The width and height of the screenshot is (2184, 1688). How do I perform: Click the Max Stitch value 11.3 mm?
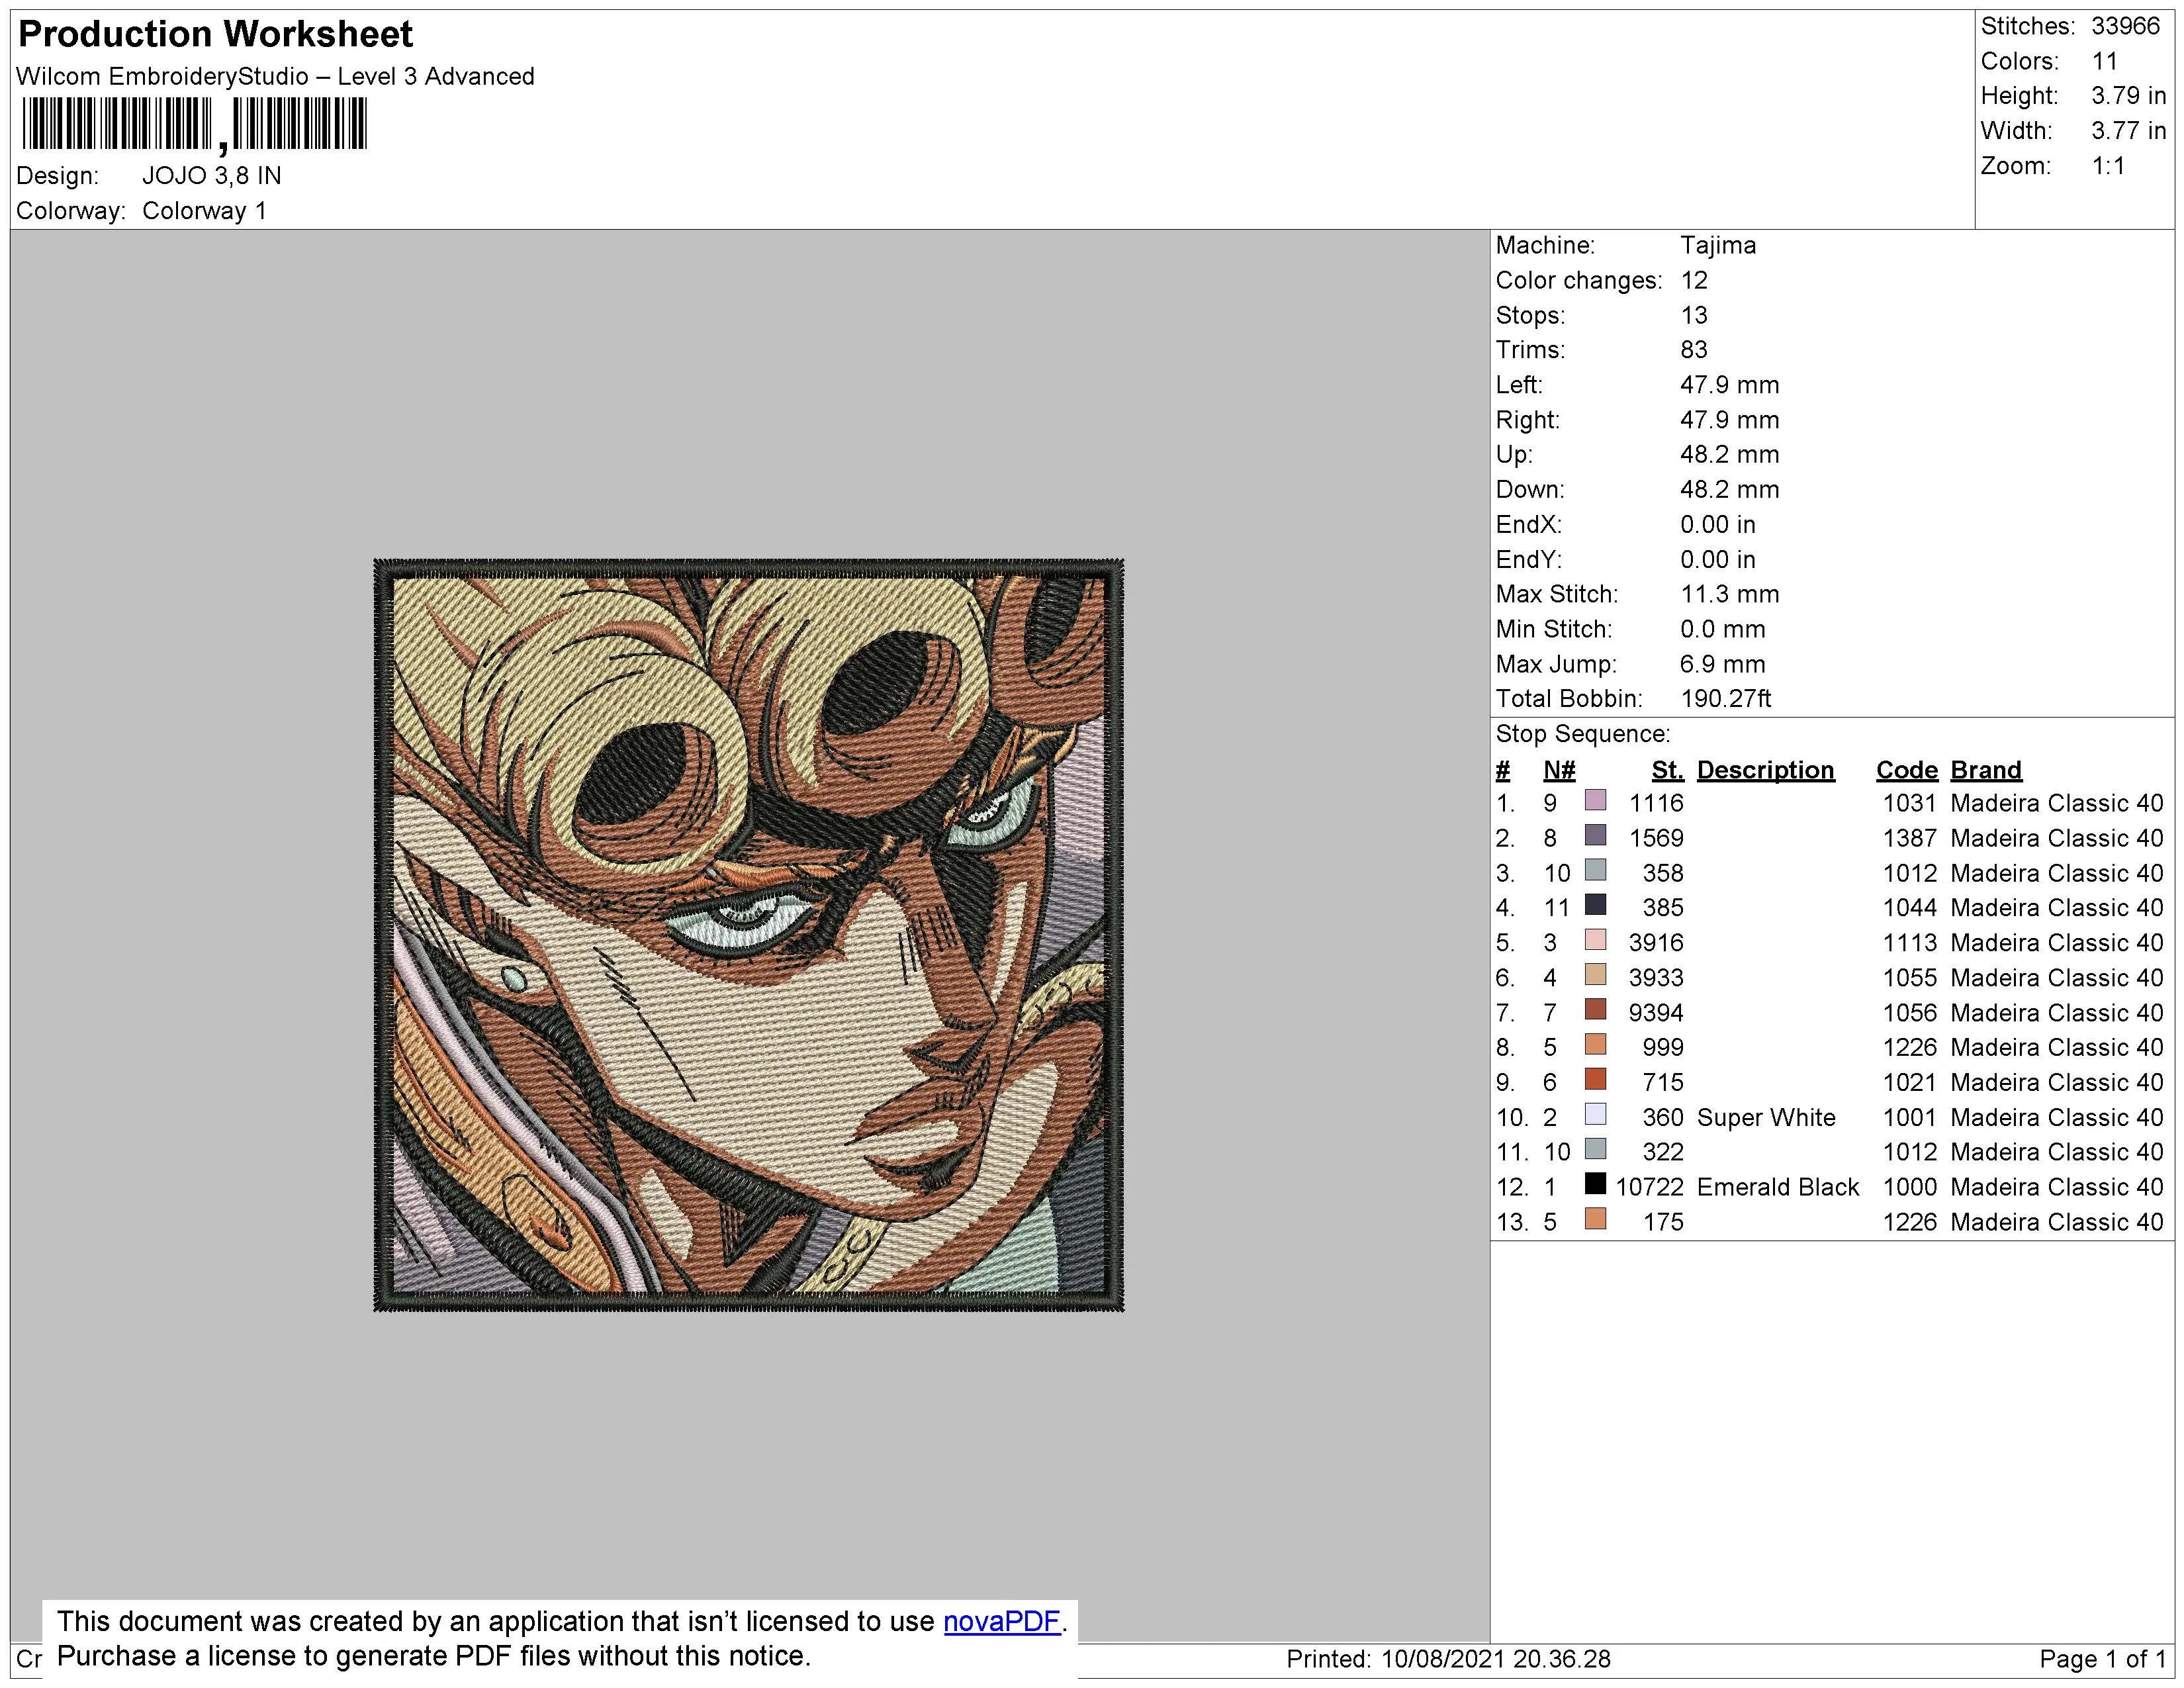1730,595
